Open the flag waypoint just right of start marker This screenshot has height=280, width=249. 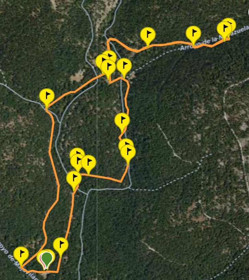tap(61, 245)
